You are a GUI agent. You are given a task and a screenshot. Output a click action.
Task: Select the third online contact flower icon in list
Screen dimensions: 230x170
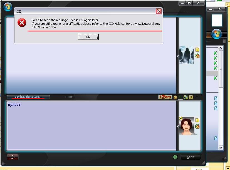tap(216, 63)
